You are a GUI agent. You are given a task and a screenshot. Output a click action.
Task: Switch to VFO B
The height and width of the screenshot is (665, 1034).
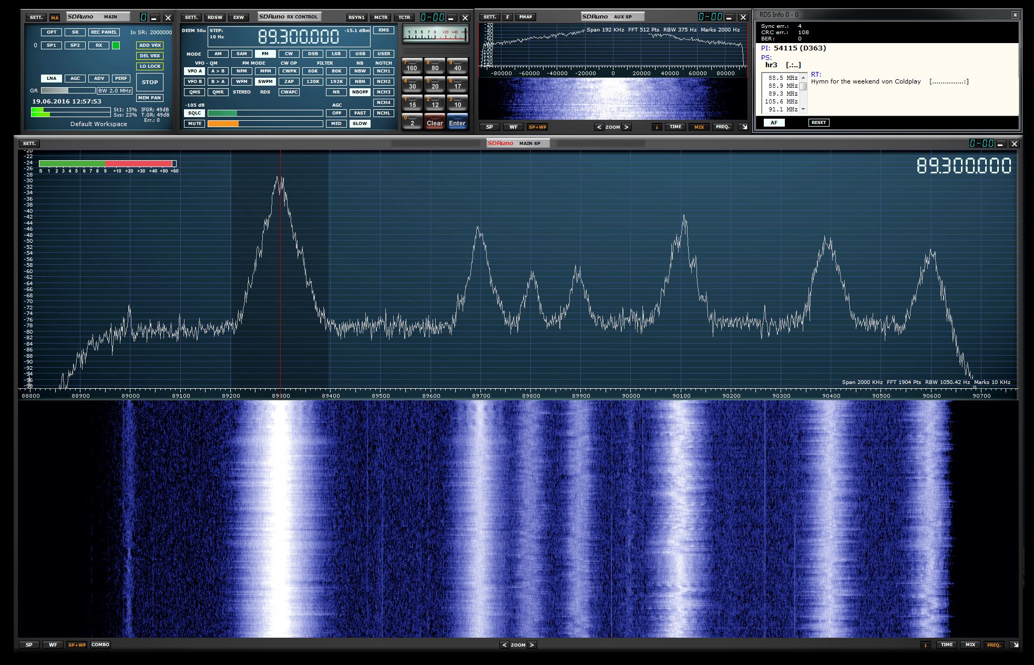194,81
